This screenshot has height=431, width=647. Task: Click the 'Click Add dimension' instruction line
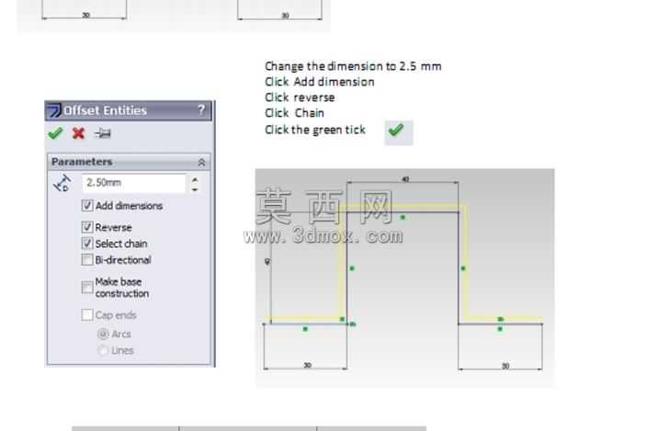(x=320, y=82)
